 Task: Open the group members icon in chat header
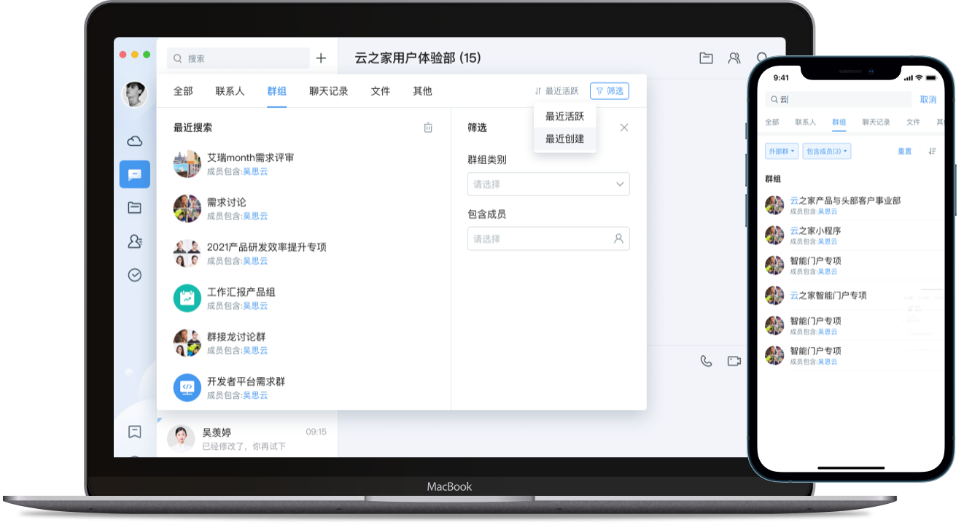point(734,58)
